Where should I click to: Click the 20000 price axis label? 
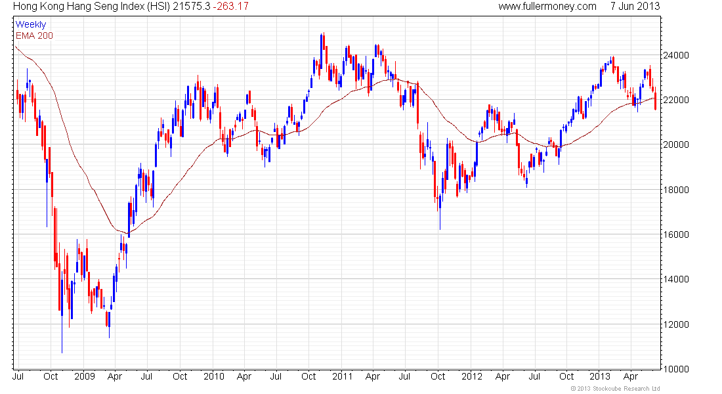(675, 144)
